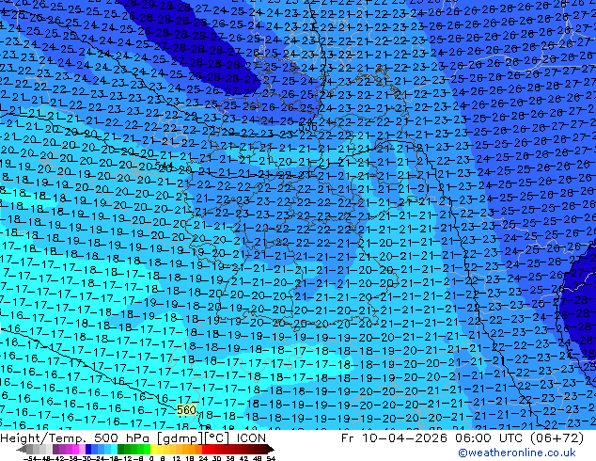Click the ICON model name in title

[x=251, y=438]
